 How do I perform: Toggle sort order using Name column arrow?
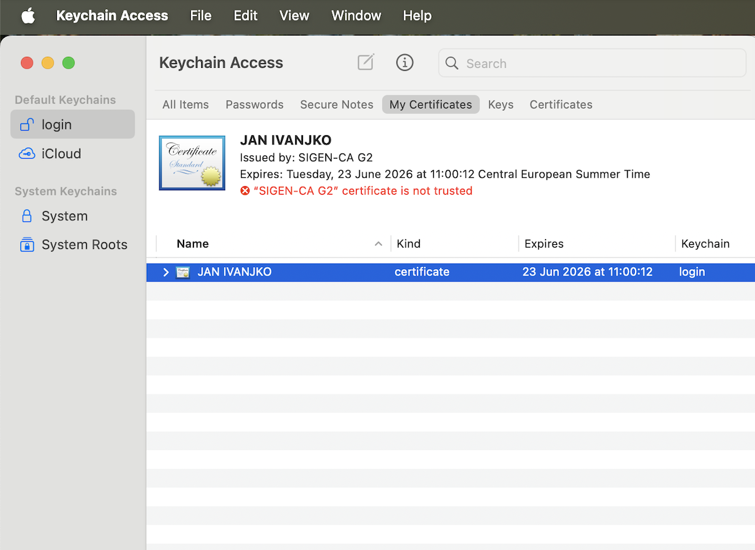tap(378, 244)
